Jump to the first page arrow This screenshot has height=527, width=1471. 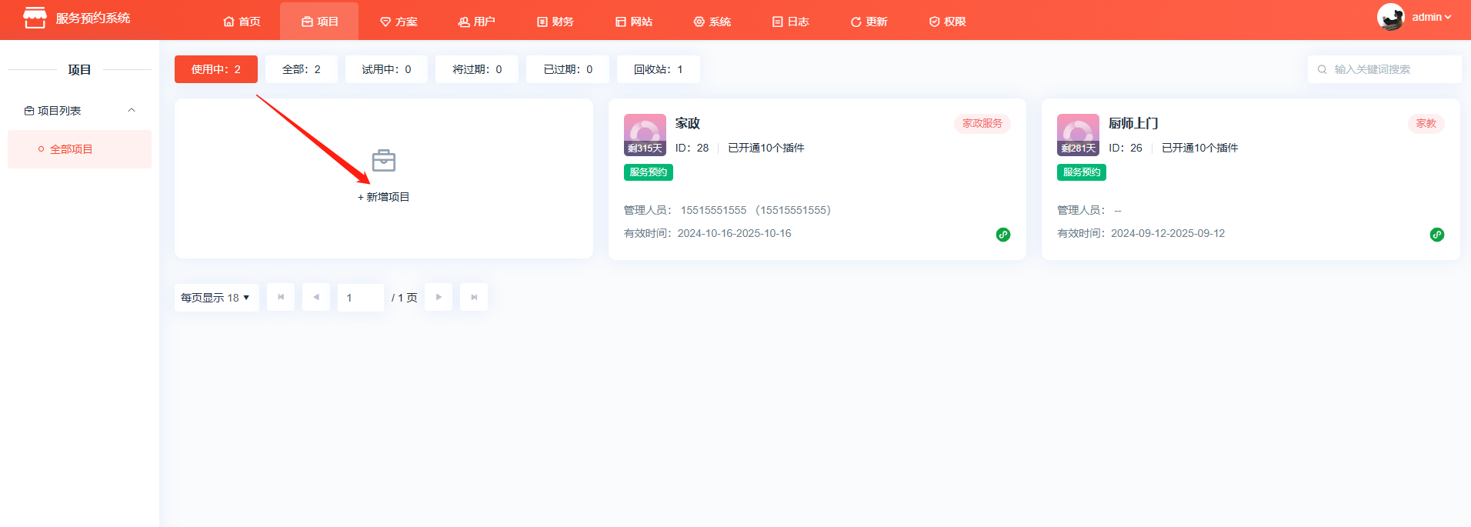click(281, 297)
